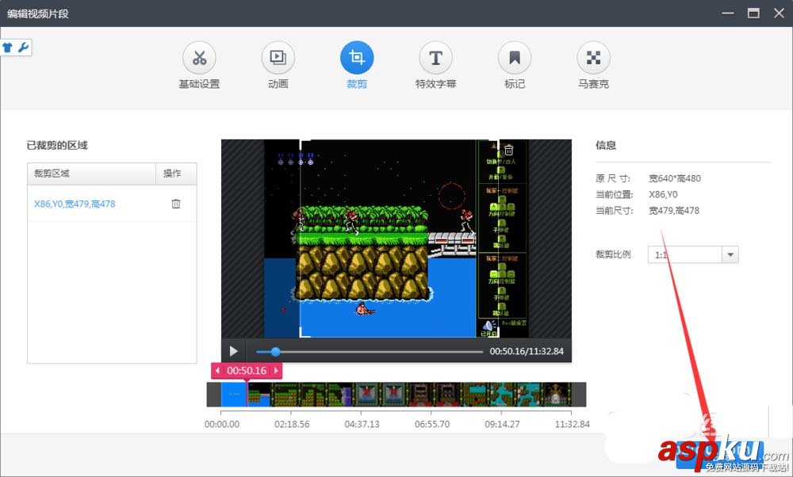Open the 裁剪比例 aspect ratio dropdown

pos(693,254)
